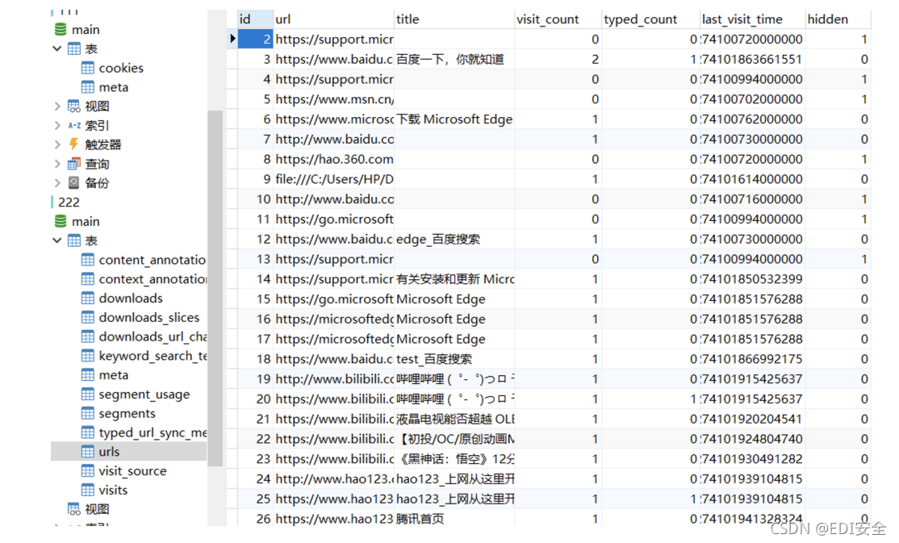Image resolution: width=899 pixels, height=543 pixels.
Task: Click the url column header
Action: [333, 19]
